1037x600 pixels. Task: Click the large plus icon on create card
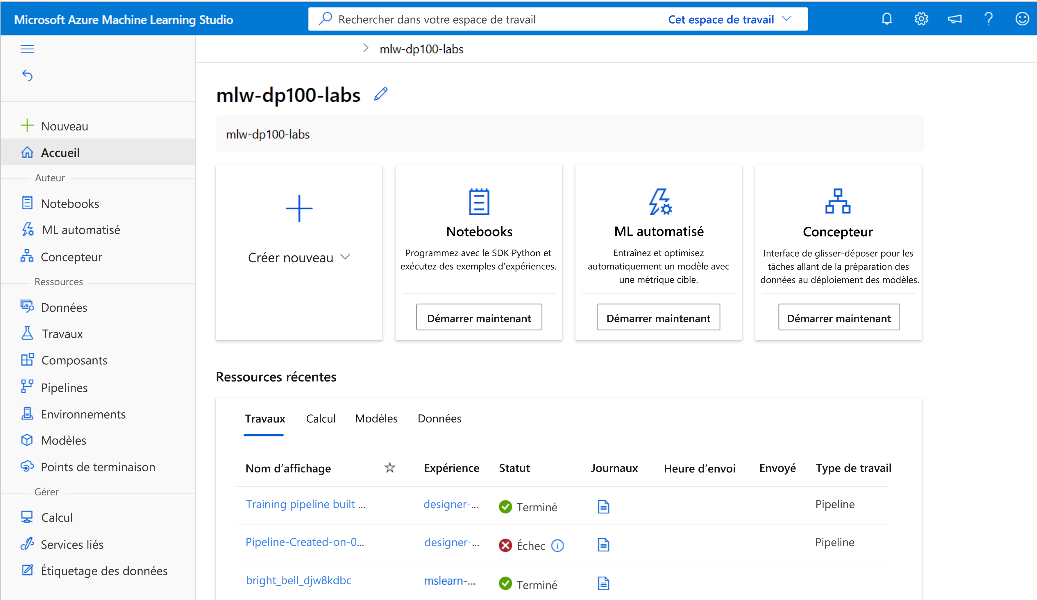pyautogui.click(x=299, y=208)
